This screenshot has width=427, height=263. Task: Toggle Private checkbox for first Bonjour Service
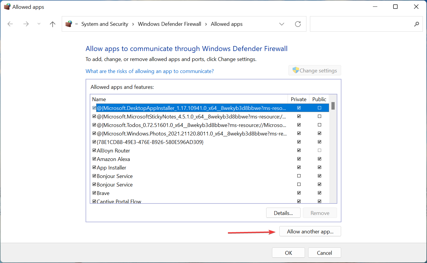[299, 176]
